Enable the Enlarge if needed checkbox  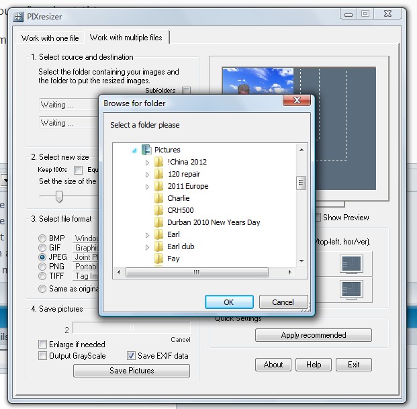(42, 344)
